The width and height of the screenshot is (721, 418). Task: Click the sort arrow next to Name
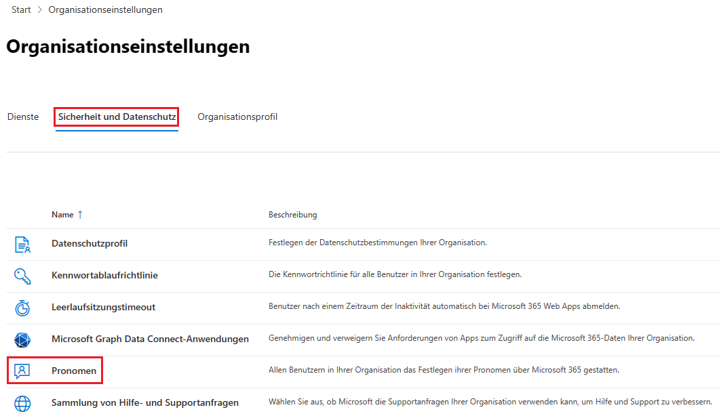(x=80, y=215)
